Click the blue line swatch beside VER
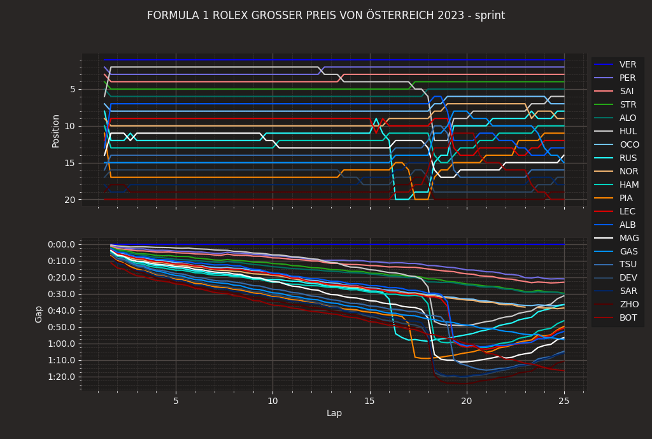The image size is (652, 439). point(604,64)
